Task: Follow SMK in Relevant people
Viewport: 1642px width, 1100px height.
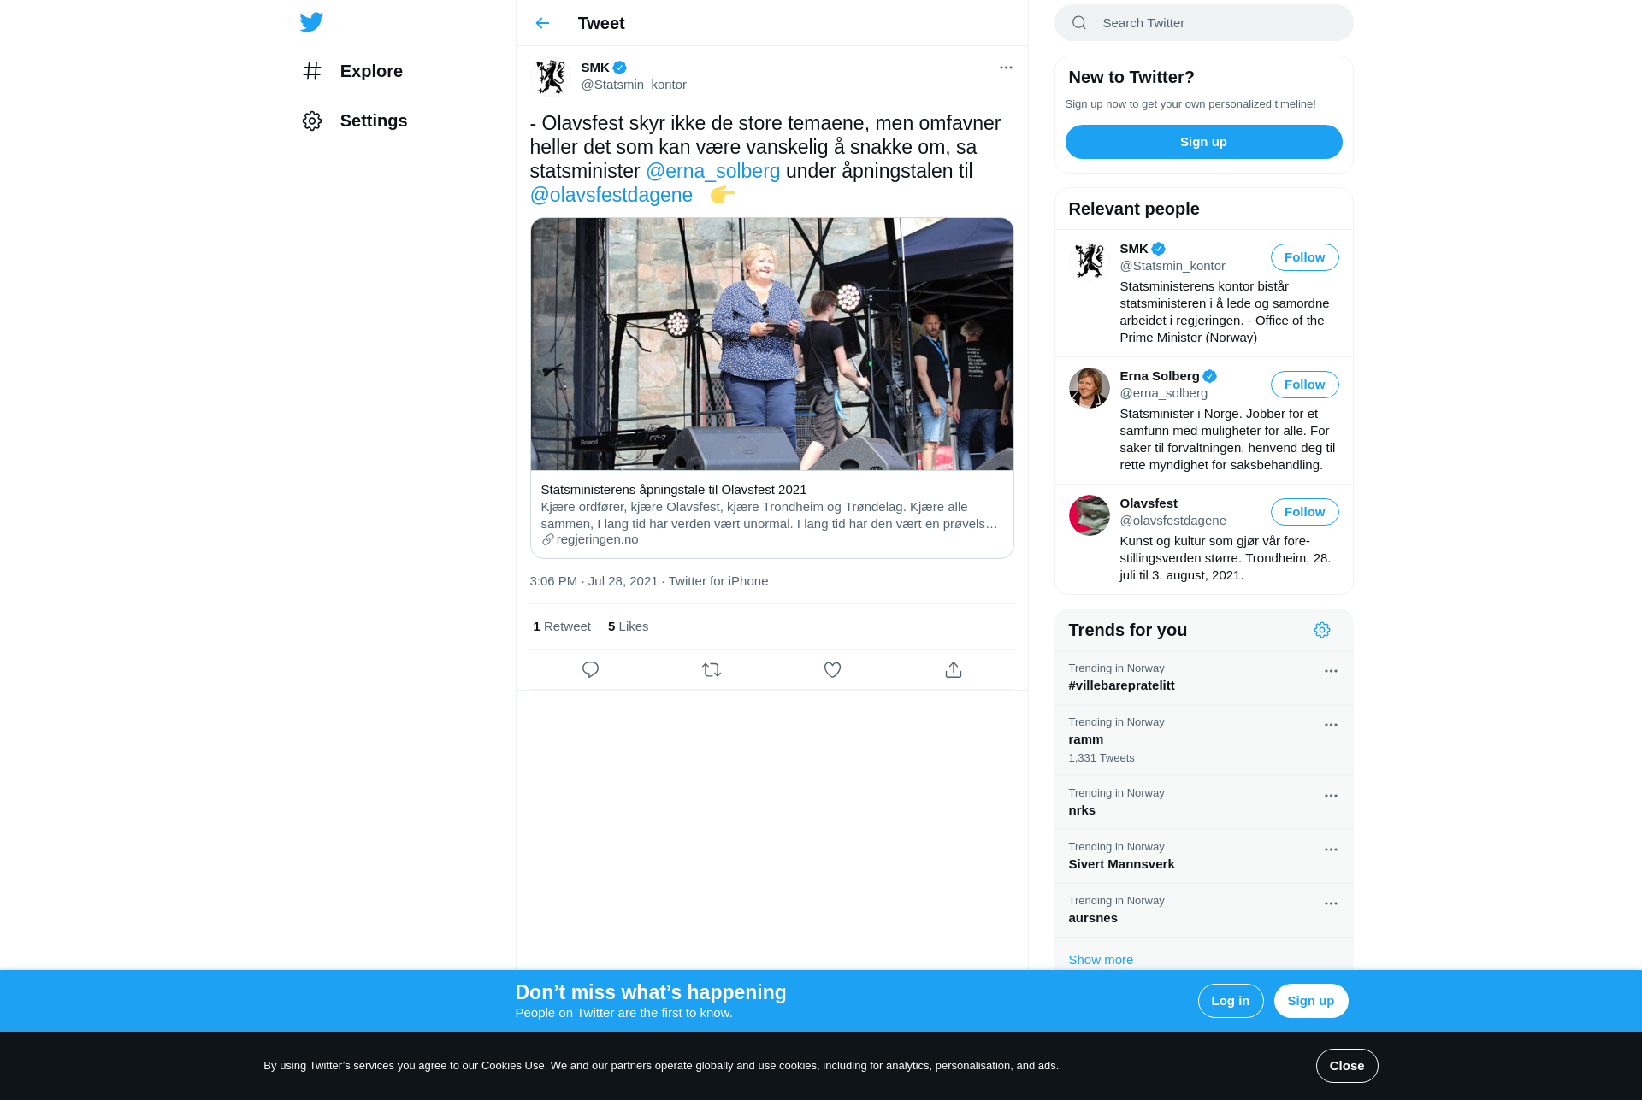Action: click(1304, 257)
